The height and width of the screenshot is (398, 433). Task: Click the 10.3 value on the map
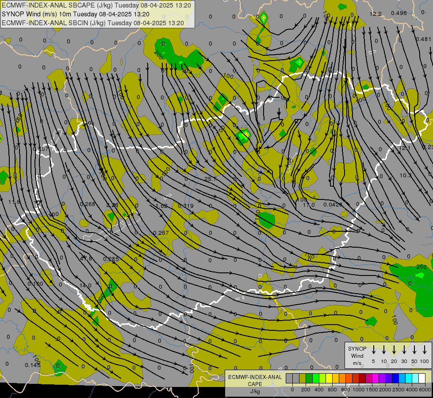[x=406, y=175]
